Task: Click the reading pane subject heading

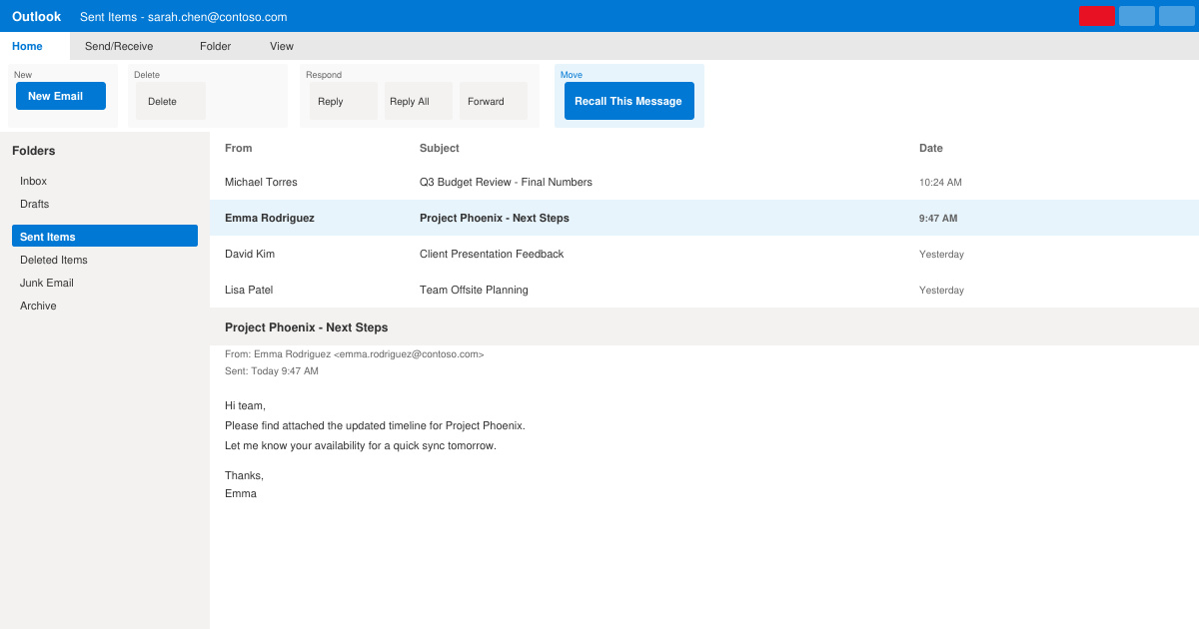Action: pos(307,327)
